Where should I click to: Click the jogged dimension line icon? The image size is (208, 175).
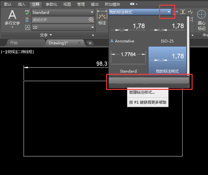click(x=190, y=12)
